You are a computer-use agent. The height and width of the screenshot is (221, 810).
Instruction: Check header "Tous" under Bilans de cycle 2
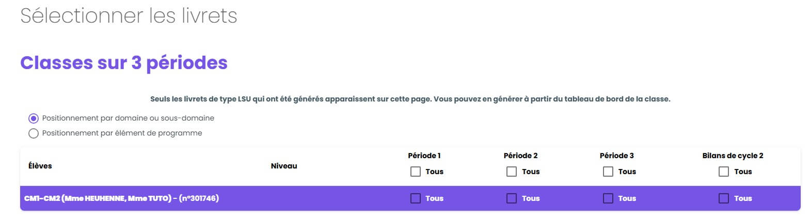[724, 172]
